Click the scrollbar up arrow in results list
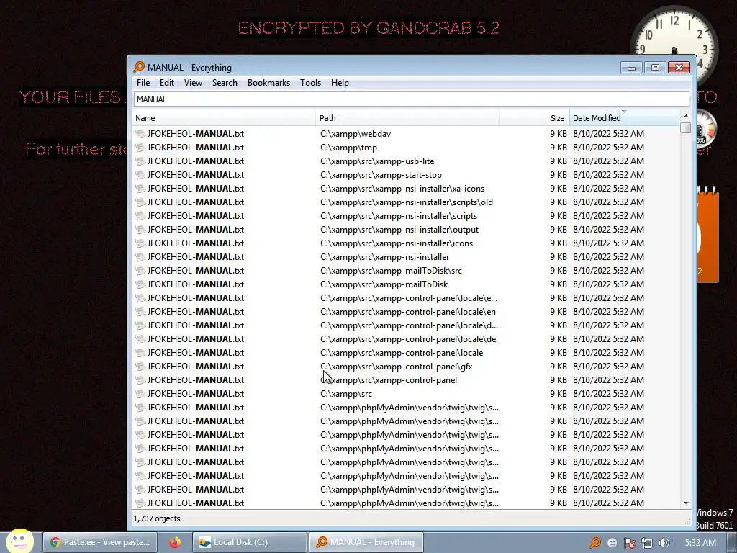737x553 pixels. pos(685,116)
